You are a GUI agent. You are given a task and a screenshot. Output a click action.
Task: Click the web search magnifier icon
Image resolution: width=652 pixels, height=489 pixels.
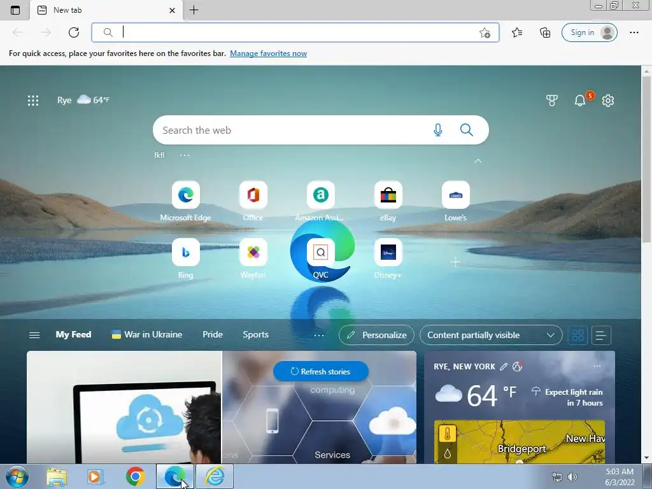[x=467, y=130]
